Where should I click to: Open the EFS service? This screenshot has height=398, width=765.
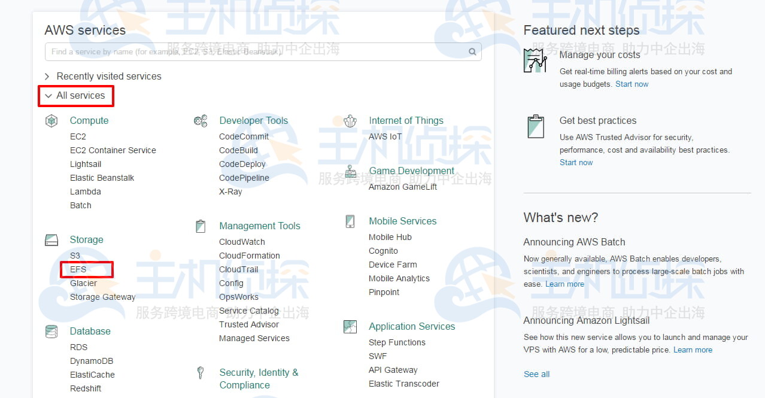click(78, 269)
